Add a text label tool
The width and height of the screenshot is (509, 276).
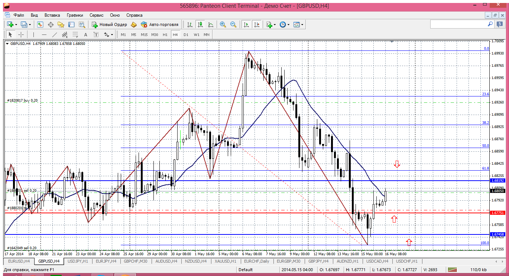pyautogui.click(x=85, y=34)
